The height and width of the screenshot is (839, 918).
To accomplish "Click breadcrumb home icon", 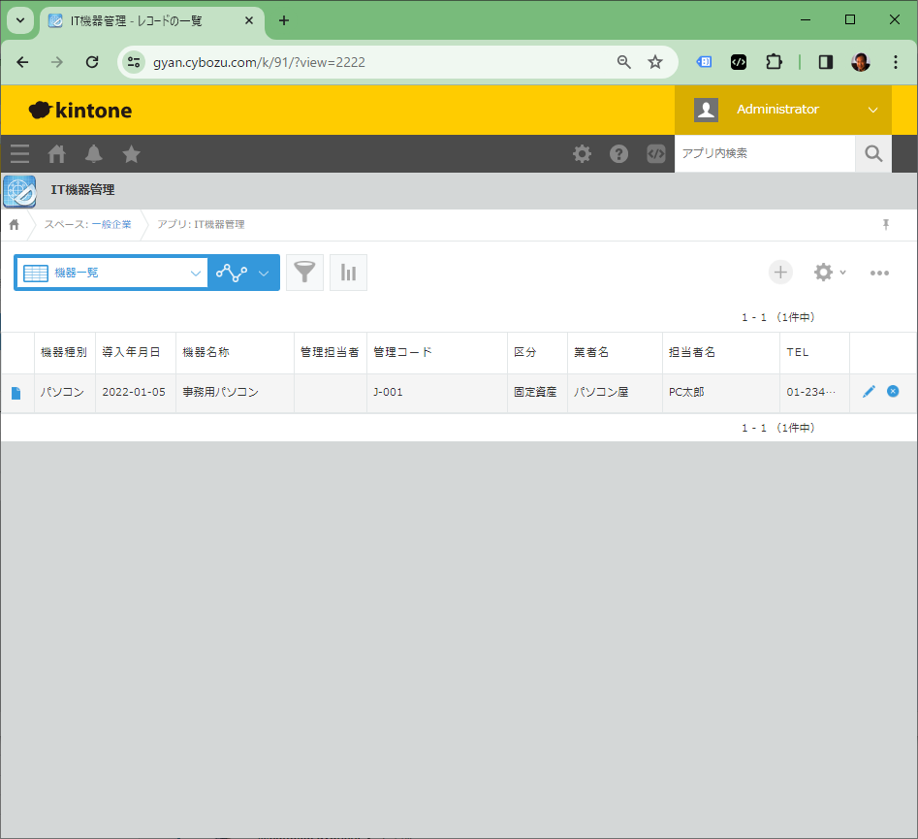I will (14, 224).
